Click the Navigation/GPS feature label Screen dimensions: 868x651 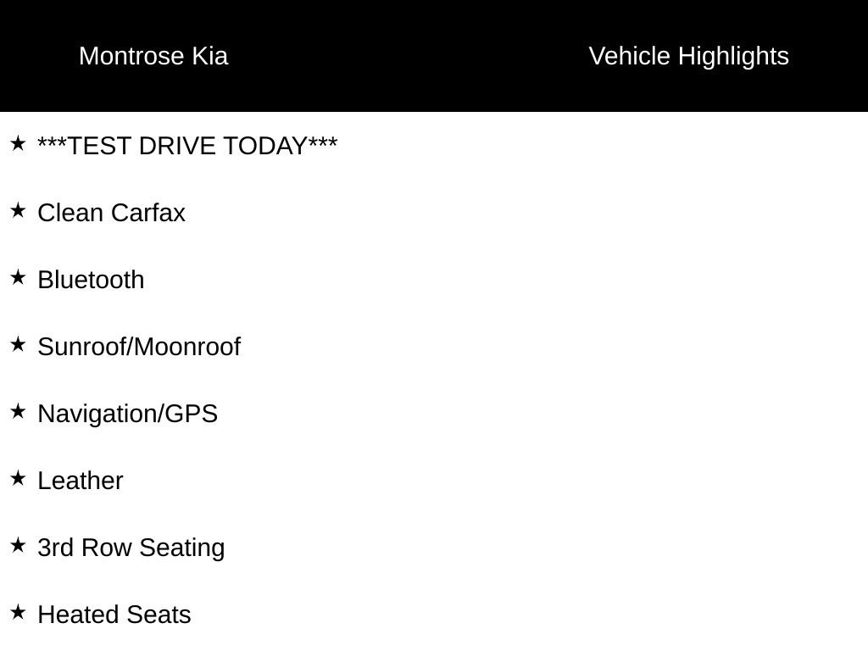click(x=127, y=414)
